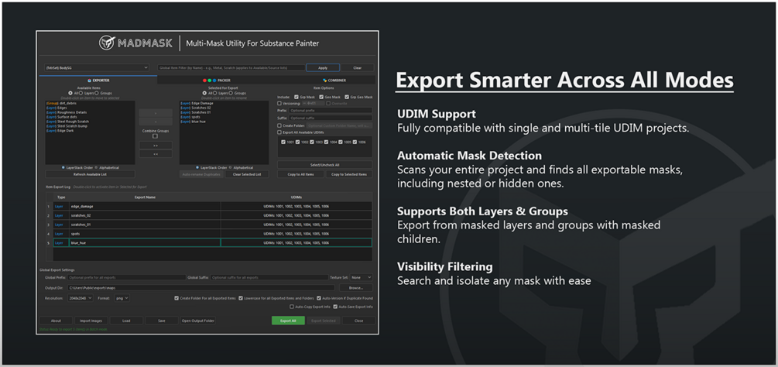Image resolution: width=778 pixels, height=367 pixels.
Task: Click Copy to All Items
Action: pos(300,174)
